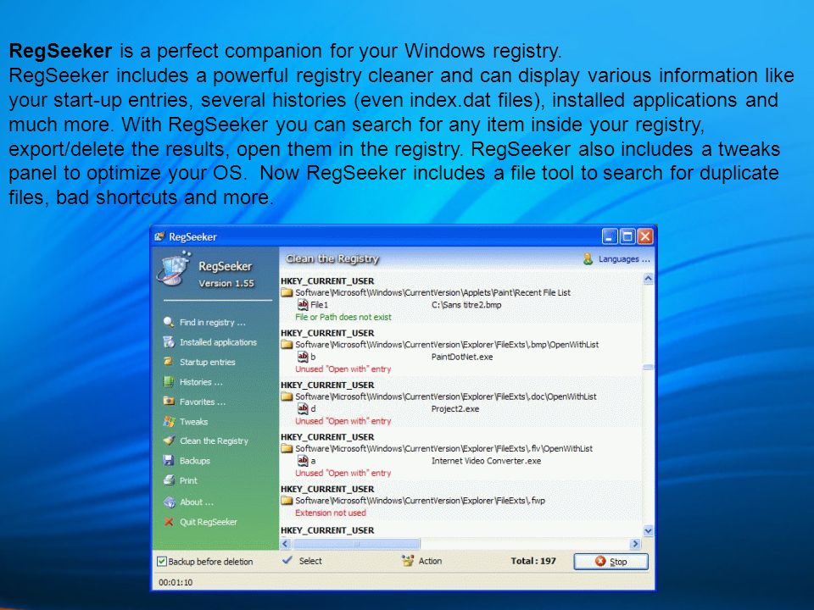Click the ab value icon for Internet Video Converter

tap(303, 460)
